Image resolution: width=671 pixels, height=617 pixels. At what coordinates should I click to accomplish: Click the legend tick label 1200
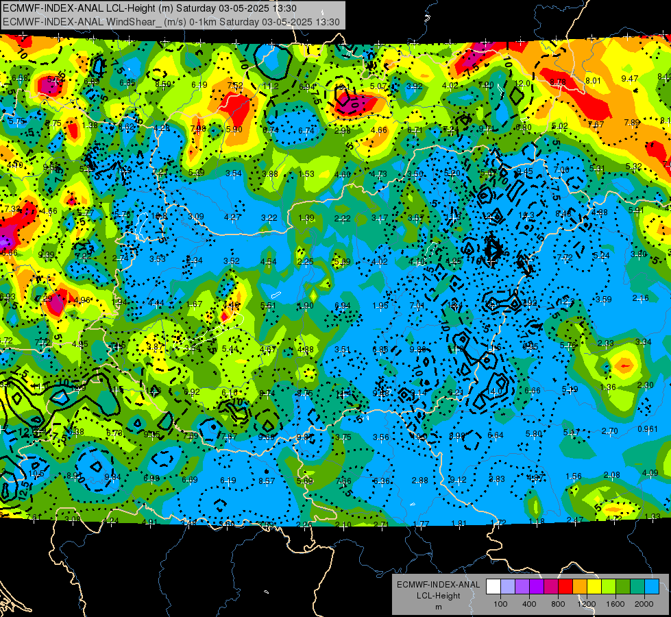[586, 604]
